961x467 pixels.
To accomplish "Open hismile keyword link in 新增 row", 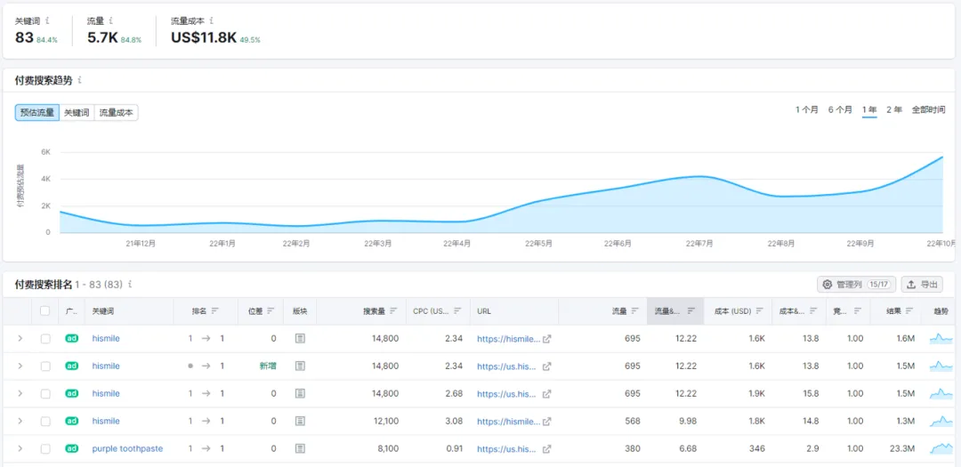I will pyautogui.click(x=106, y=366).
